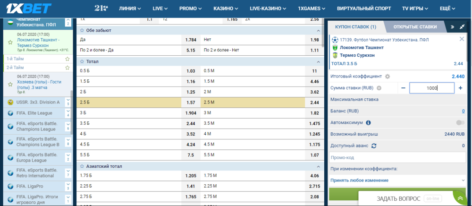Open the Принять любое изменение dropdown

[x=397, y=180]
